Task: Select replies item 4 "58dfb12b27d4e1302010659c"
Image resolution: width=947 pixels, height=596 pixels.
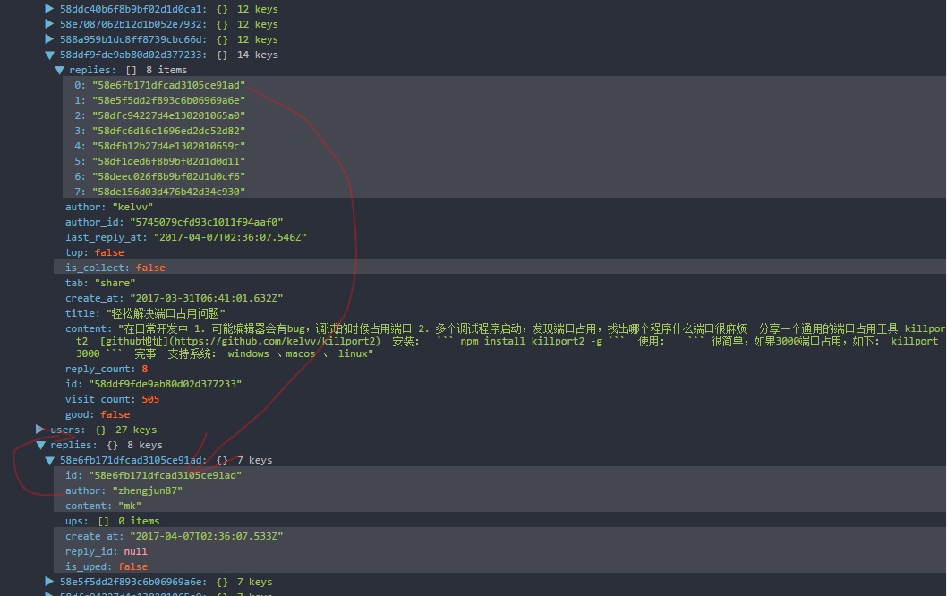Action: 504,146
